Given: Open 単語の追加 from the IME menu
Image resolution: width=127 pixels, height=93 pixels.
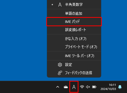Looking at the screenshot, I should [x=74, y=14].
